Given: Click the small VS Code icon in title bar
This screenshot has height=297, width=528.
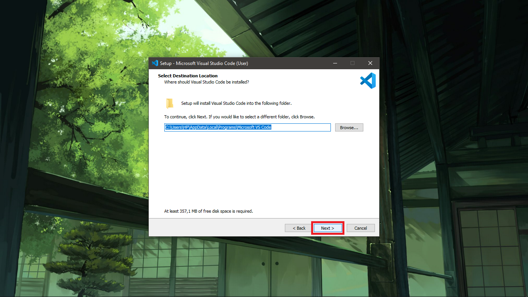Looking at the screenshot, I should pos(155,63).
